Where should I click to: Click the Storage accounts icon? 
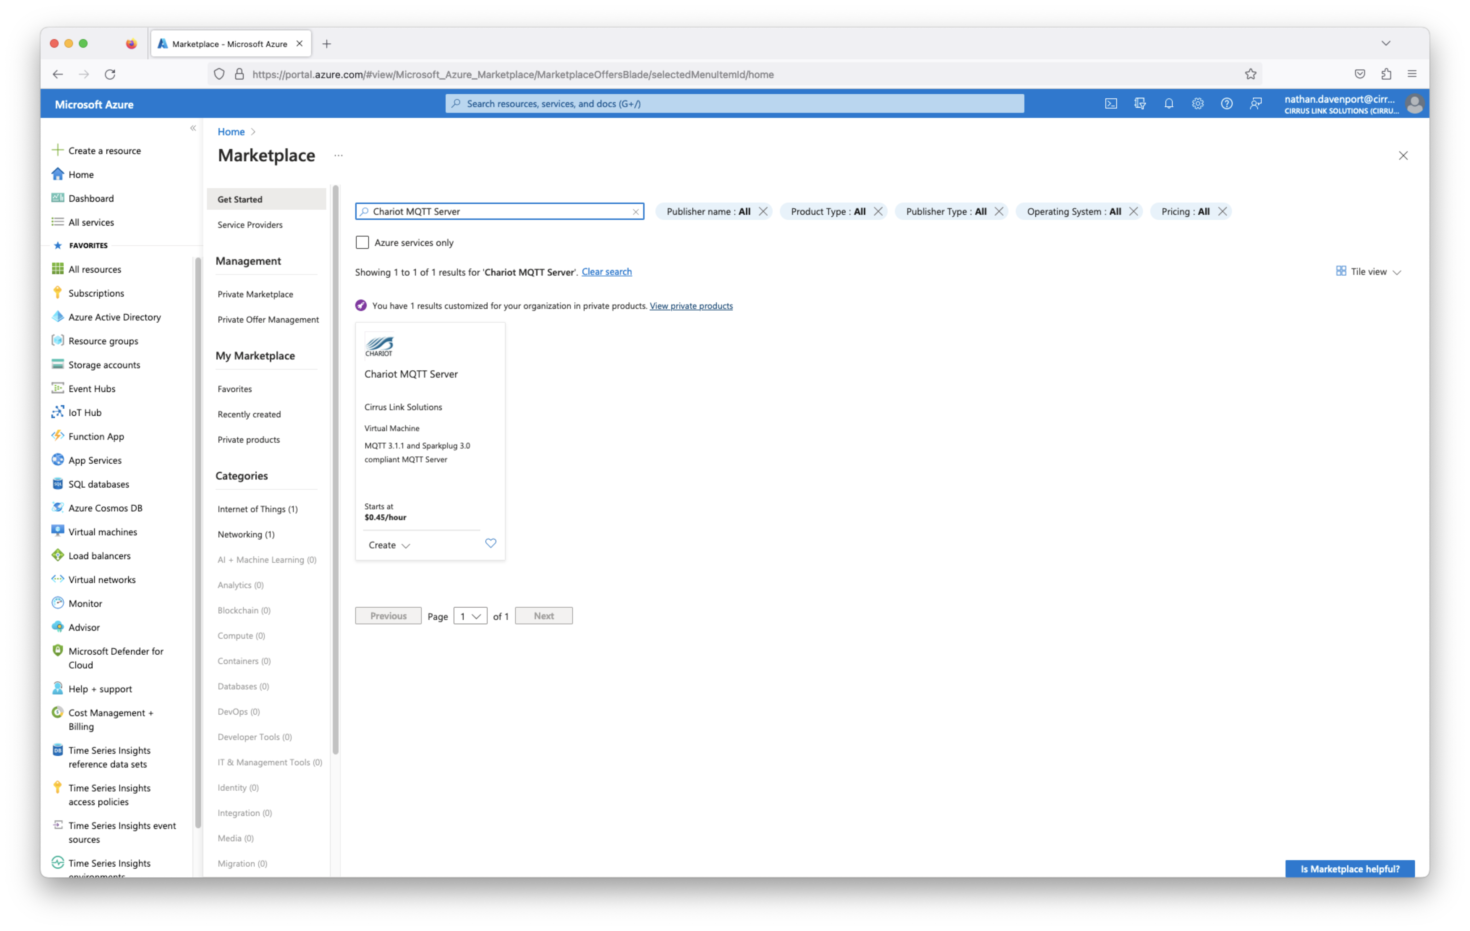pyautogui.click(x=58, y=364)
